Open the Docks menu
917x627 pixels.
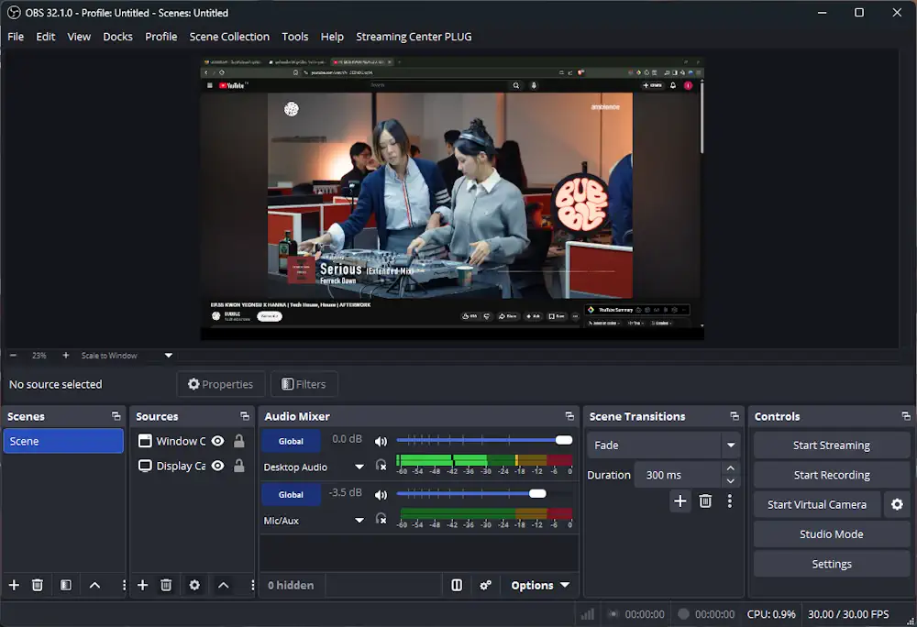117,37
